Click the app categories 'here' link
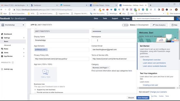 coord(130,71)
